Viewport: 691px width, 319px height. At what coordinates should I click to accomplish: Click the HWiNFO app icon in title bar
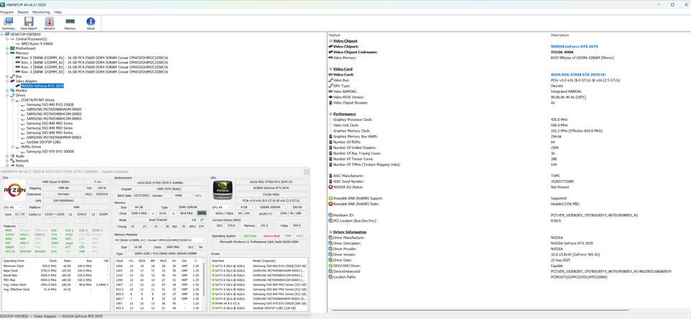point(2,4)
